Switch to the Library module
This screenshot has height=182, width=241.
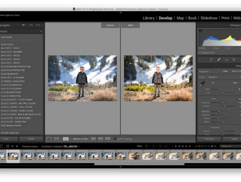pyautogui.click(x=149, y=18)
